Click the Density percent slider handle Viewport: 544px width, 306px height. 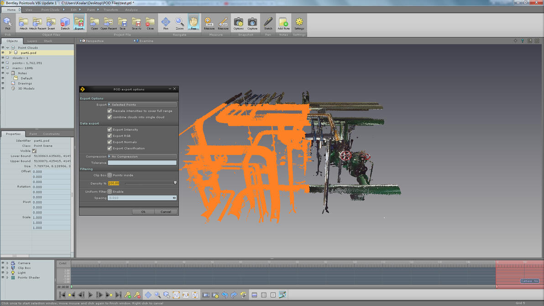(175, 183)
